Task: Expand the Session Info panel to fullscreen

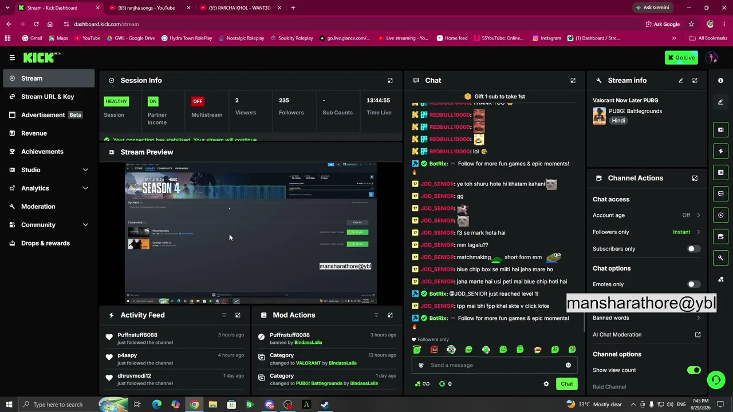Action: tap(390, 81)
